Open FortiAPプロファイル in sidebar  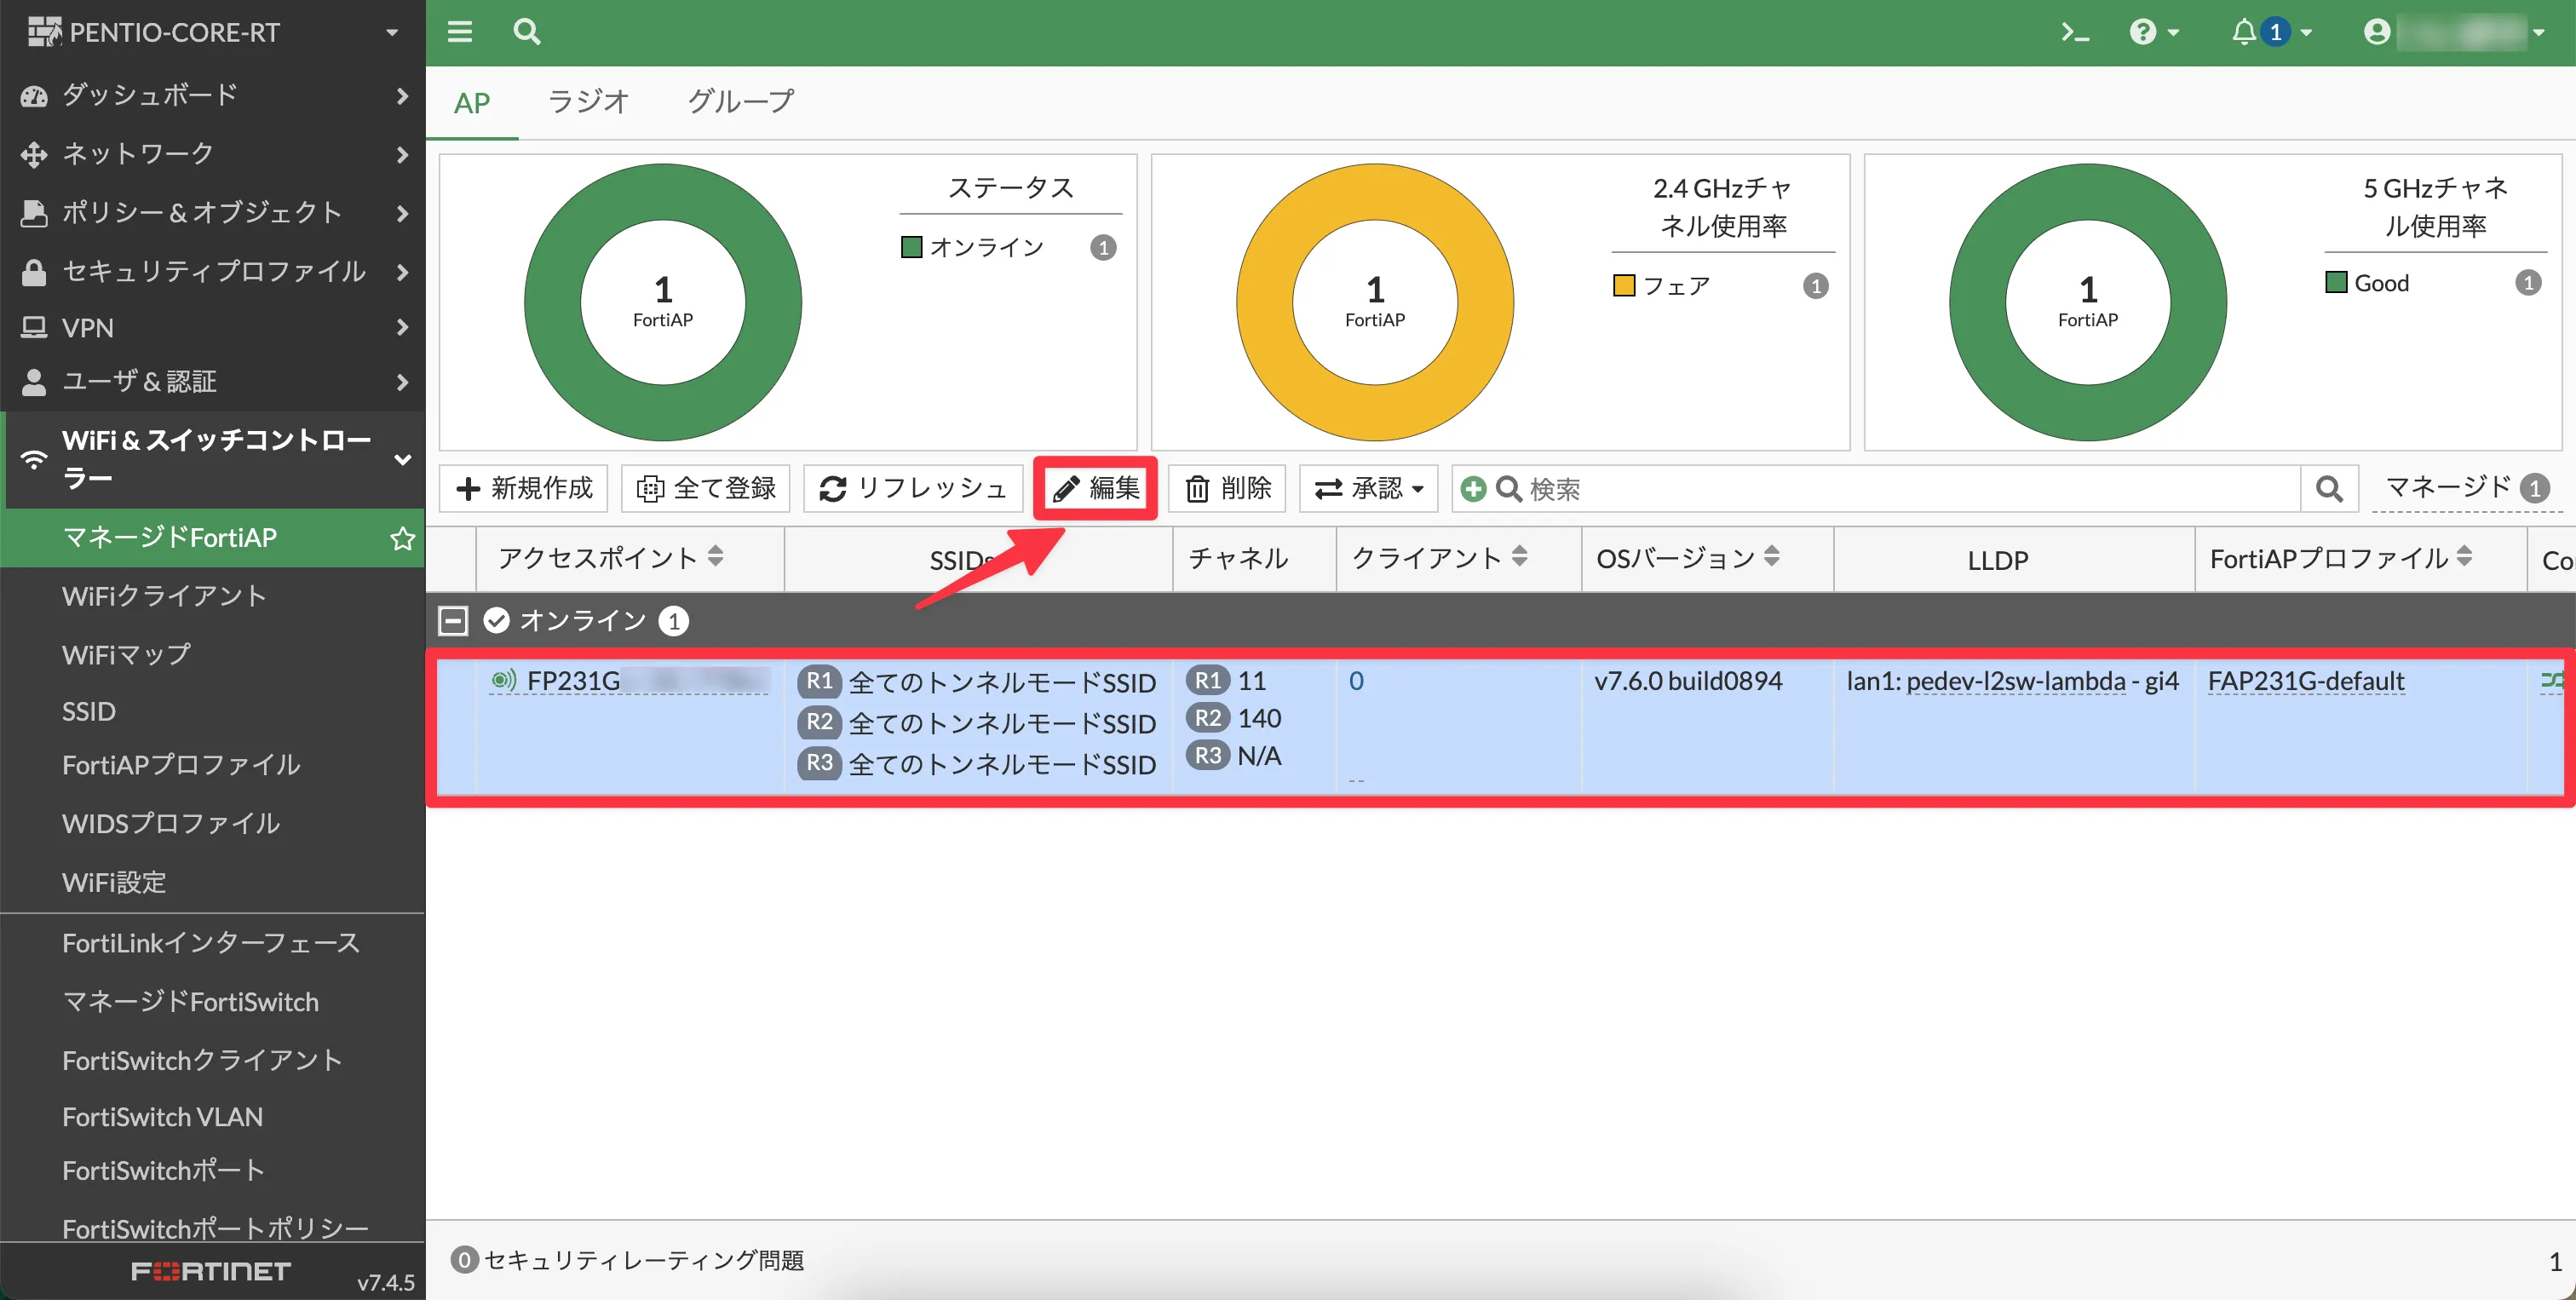click(181, 765)
